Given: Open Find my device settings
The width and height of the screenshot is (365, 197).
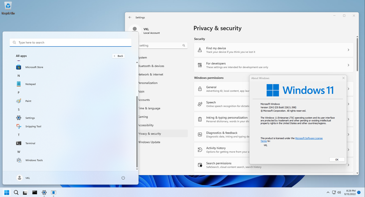Looking at the screenshot, I should pos(273,50).
